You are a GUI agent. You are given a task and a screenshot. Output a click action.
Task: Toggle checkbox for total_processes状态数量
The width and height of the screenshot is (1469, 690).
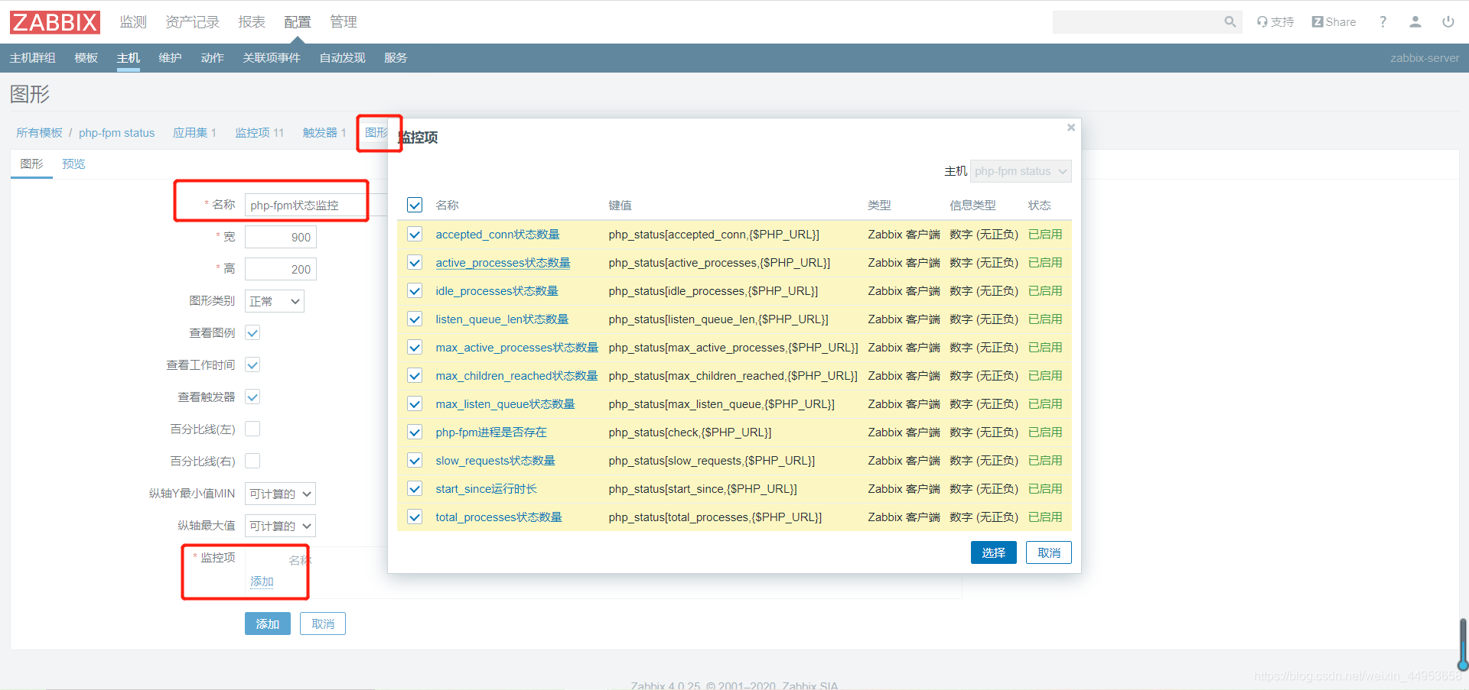[415, 517]
